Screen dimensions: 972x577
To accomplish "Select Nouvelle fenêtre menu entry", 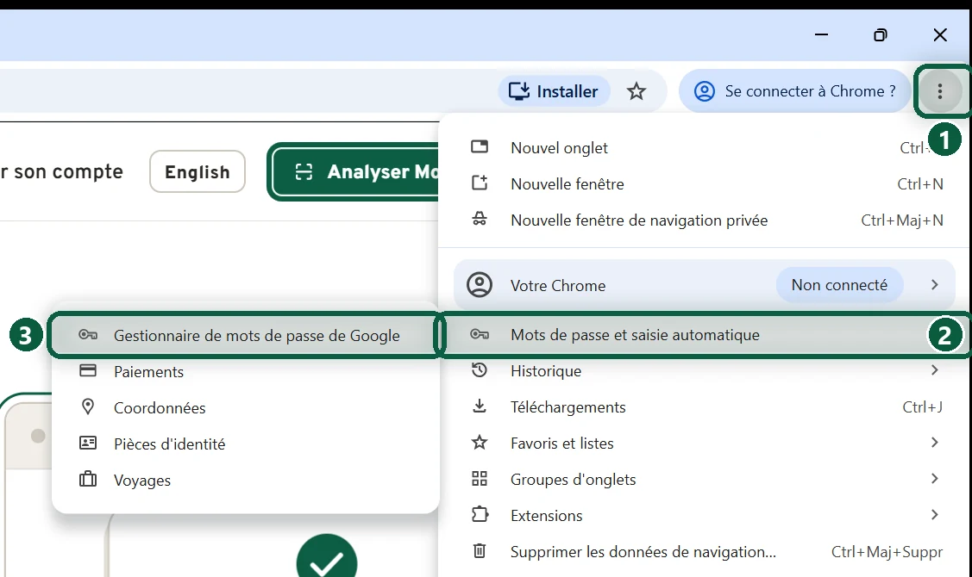I will [705, 184].
